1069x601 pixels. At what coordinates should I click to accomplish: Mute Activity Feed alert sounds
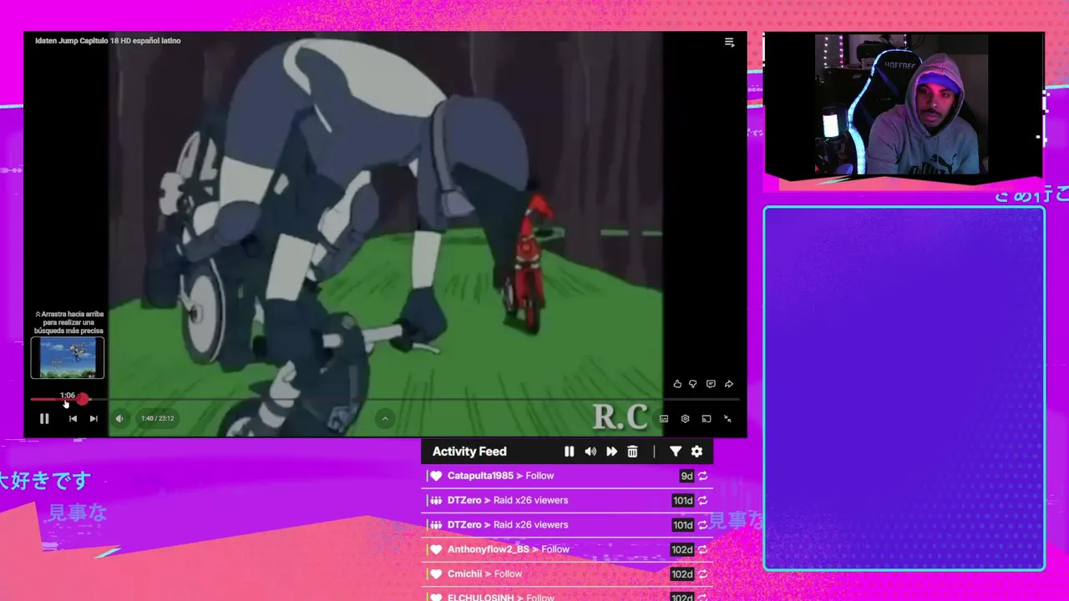click(590, 452)
